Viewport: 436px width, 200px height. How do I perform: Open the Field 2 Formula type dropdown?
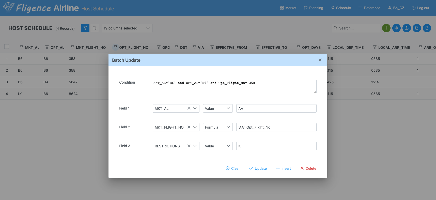point(218,127)
